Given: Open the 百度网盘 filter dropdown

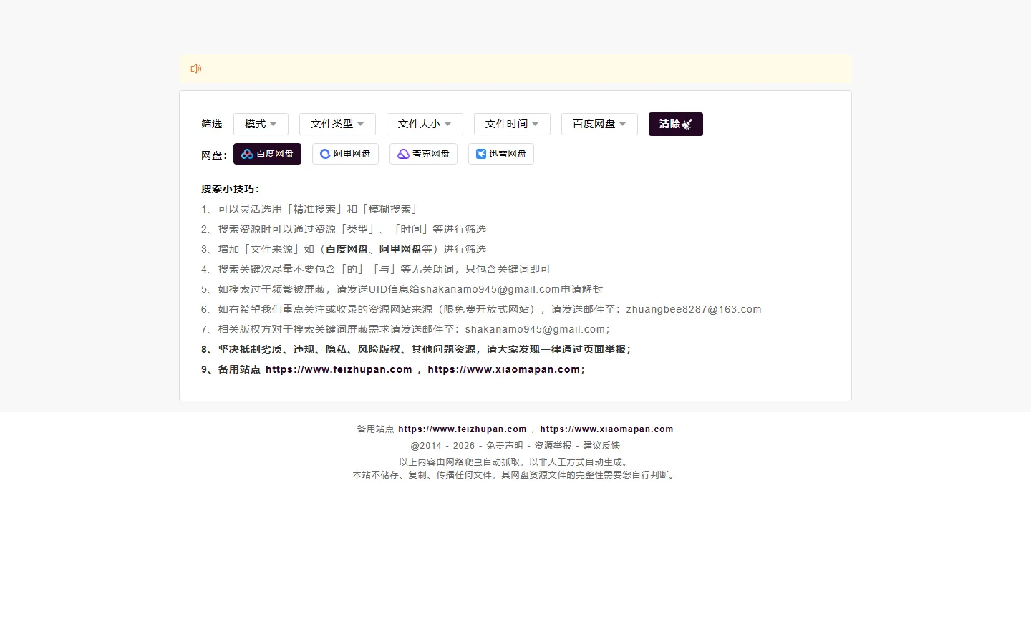Looking at the screenshot, I should tap(599, 124).
